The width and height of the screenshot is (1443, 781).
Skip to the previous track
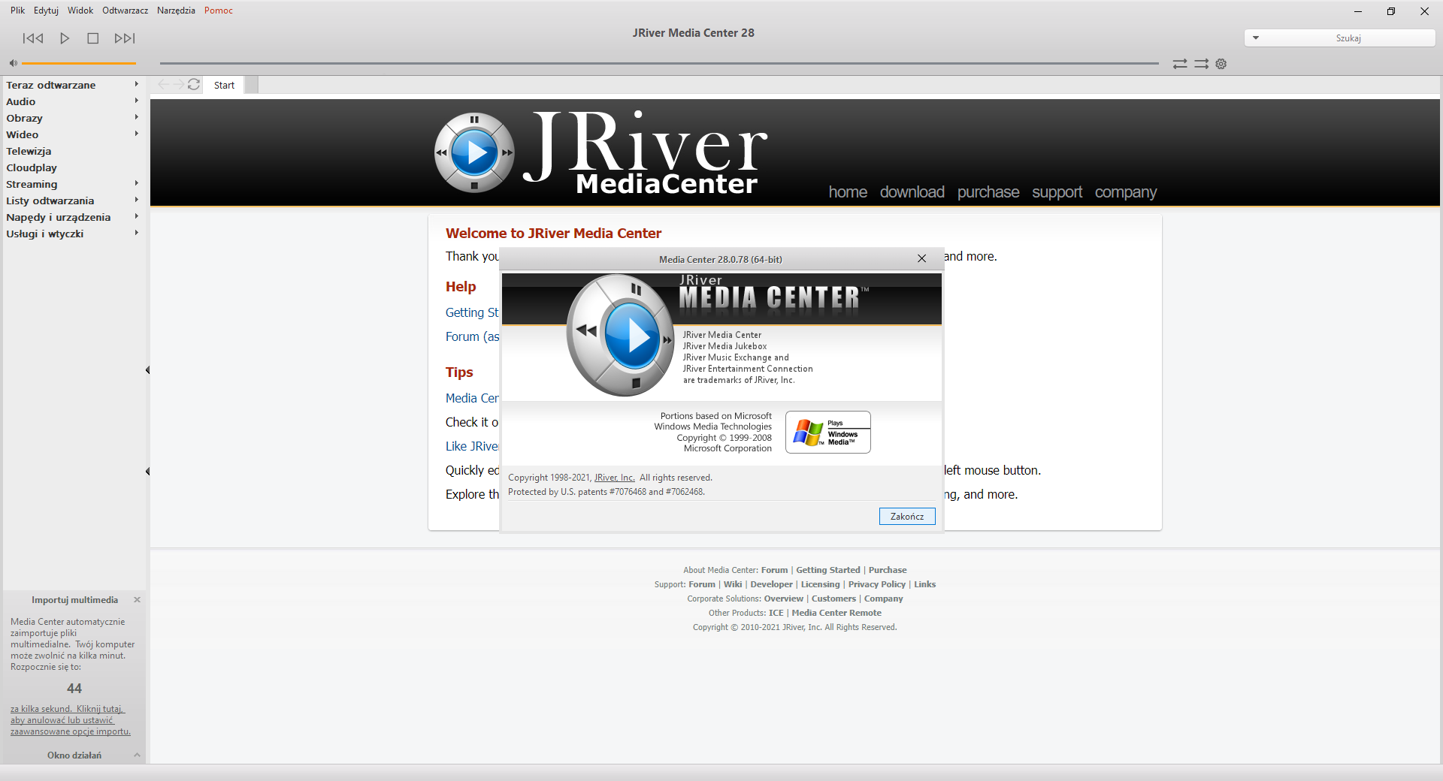coord(33,38)
